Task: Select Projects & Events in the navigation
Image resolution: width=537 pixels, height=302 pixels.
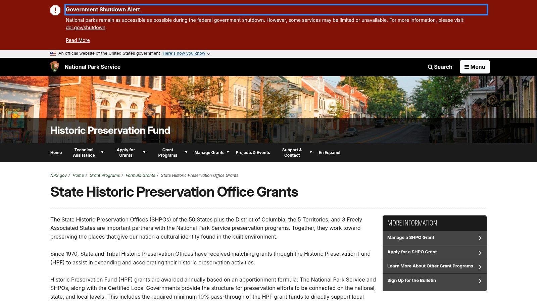Action: coord(253,152)
